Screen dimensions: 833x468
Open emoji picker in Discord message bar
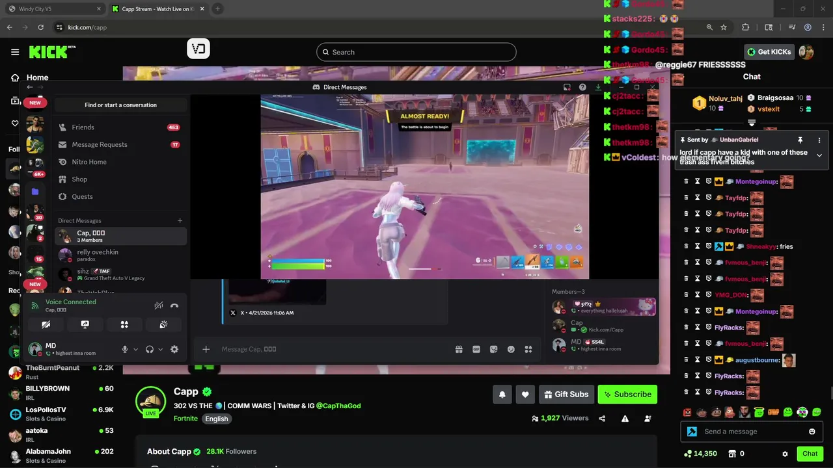[x=512, y=349]
